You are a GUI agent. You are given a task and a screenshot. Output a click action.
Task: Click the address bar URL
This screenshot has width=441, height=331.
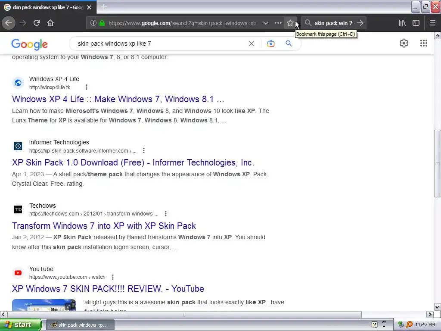point(182,23)
